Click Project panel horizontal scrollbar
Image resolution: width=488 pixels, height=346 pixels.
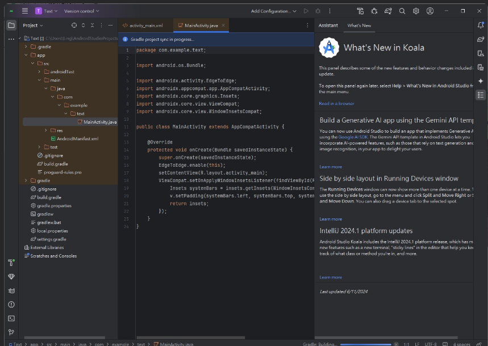pyautogui.click(x=64, y=337)
